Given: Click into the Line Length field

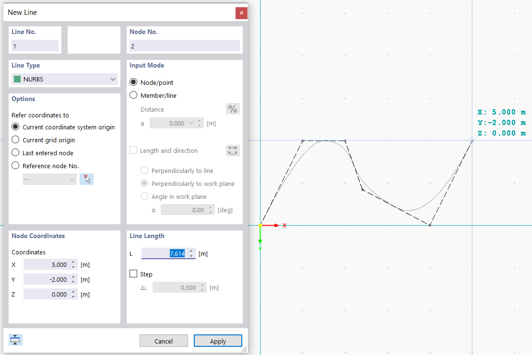Looking at the screenshot, I should [166, 253].
